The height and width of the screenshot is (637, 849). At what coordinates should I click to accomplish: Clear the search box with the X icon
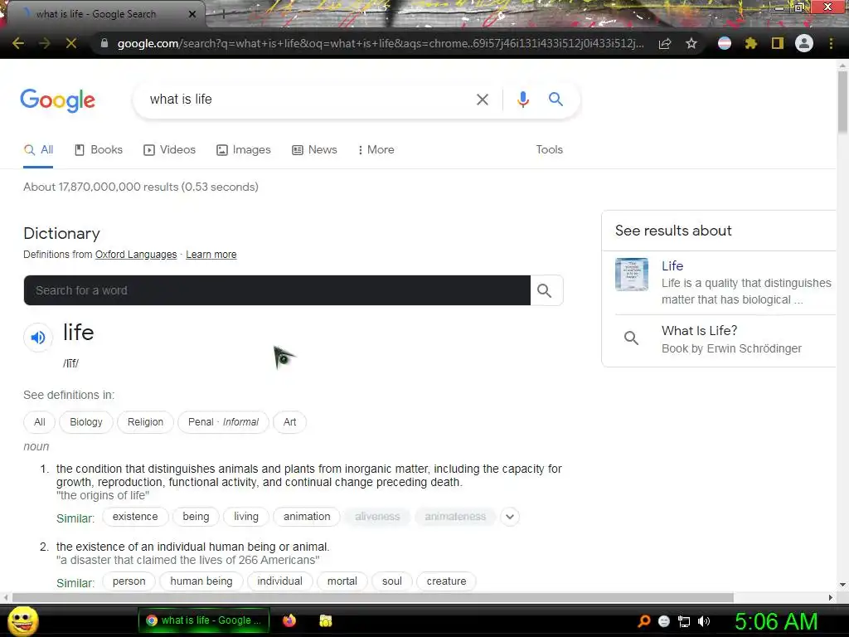point(482,100)
